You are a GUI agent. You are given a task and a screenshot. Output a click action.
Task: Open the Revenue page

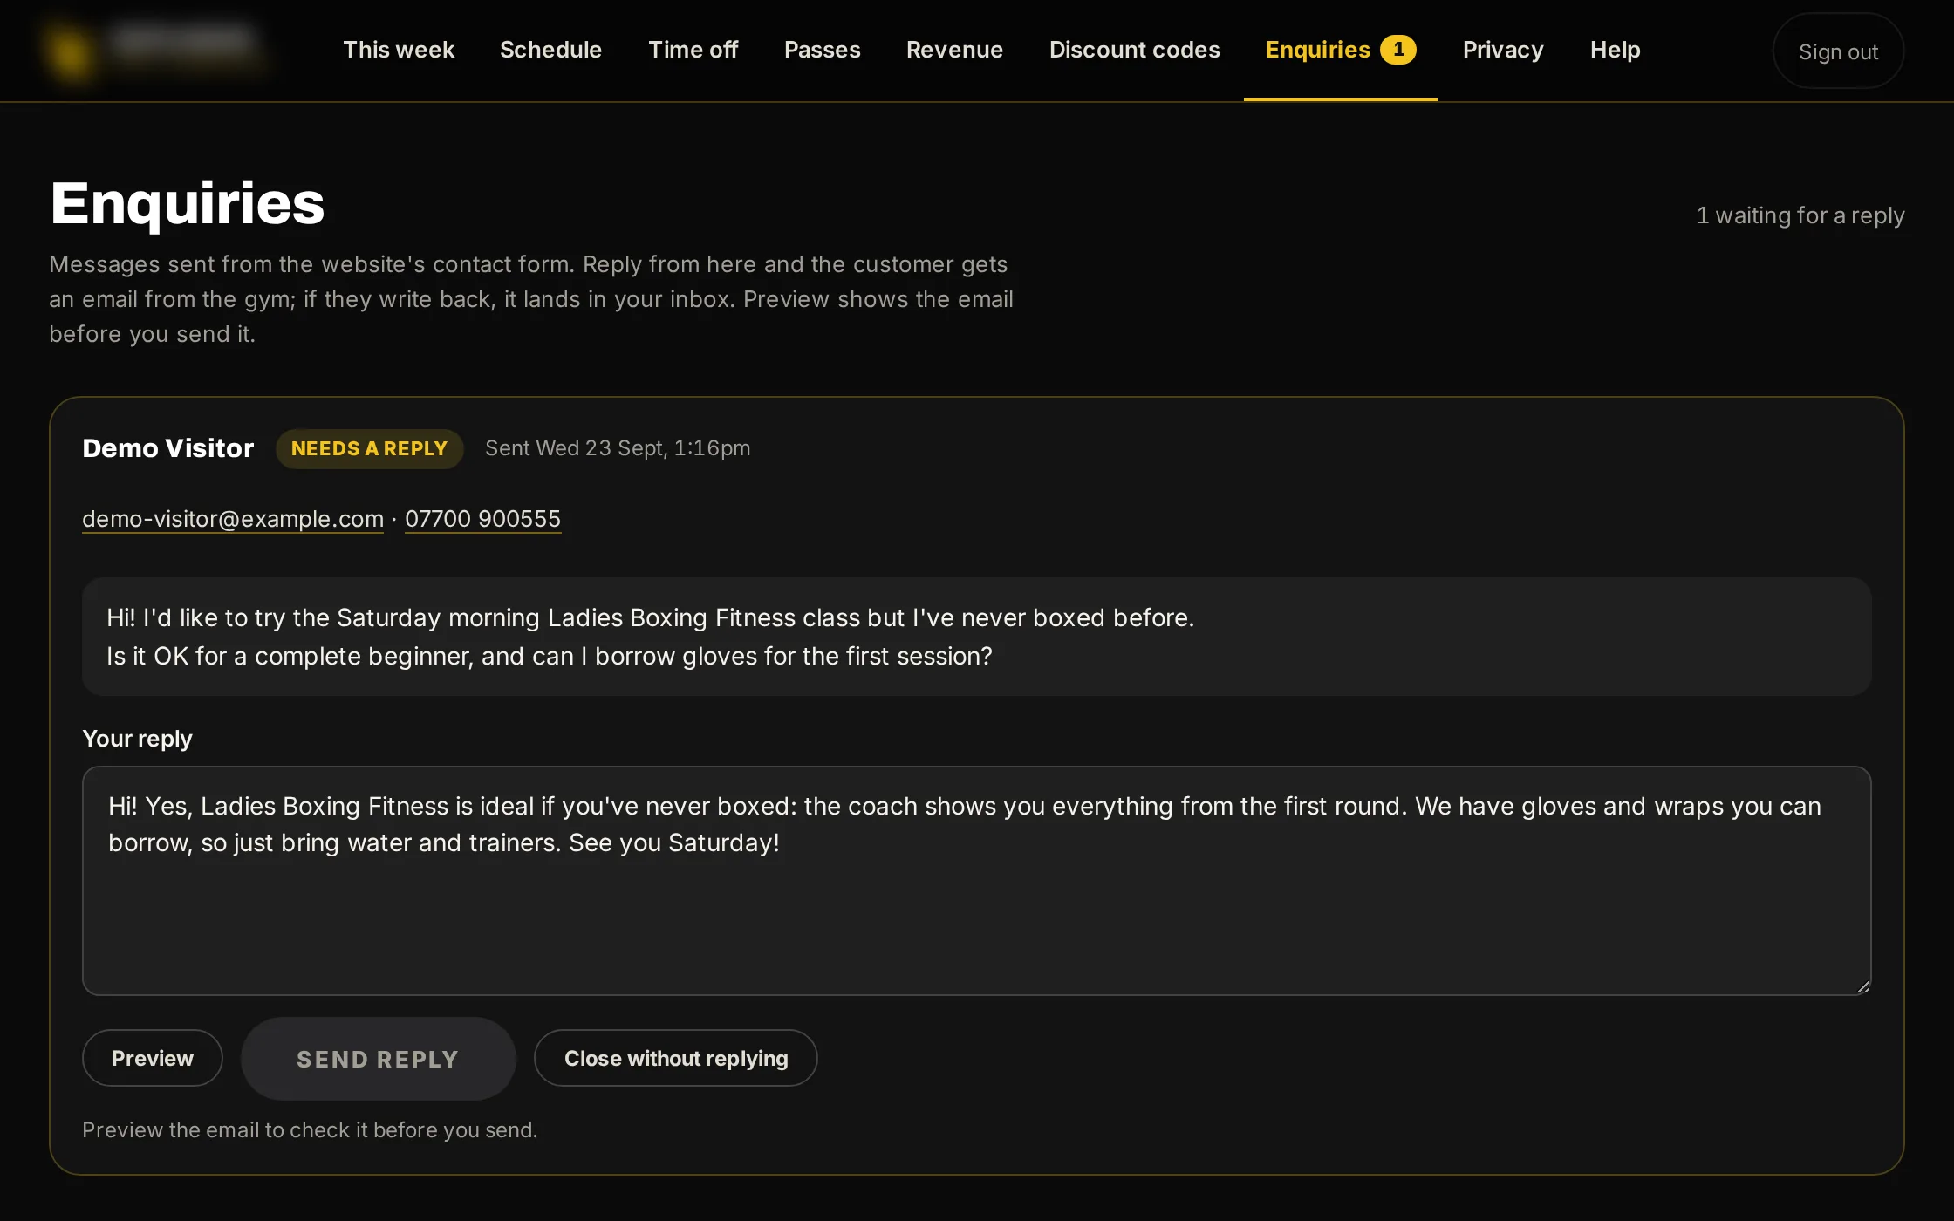[954, 50]
